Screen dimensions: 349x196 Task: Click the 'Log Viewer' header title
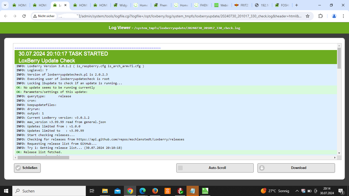pyautogui.click(x=120, y=28)
